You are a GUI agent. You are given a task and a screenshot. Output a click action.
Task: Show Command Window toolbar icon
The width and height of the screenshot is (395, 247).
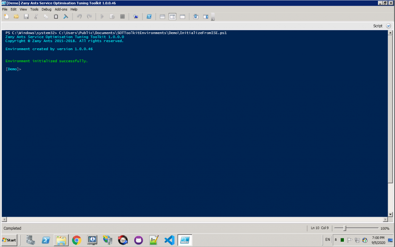click(x=196, y=17)
